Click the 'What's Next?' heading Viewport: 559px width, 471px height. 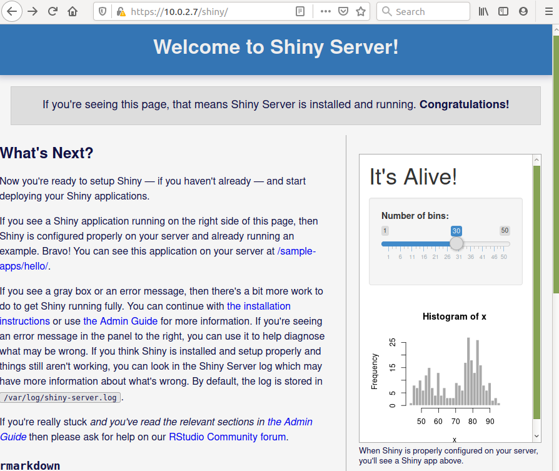tap(46, 153)
